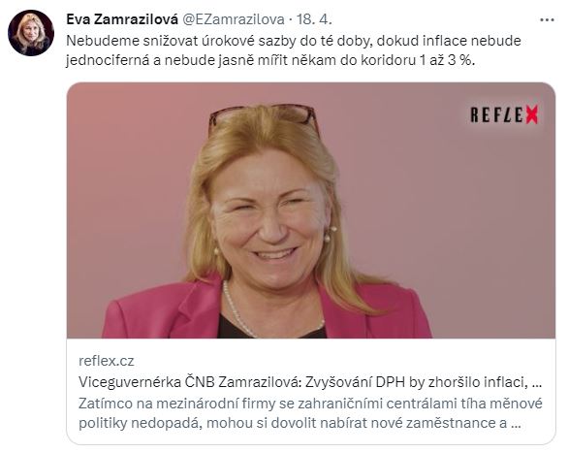Click the ellipsis ending the card headline
Viewport: 568px width, 453px height.
click(537, 383)
